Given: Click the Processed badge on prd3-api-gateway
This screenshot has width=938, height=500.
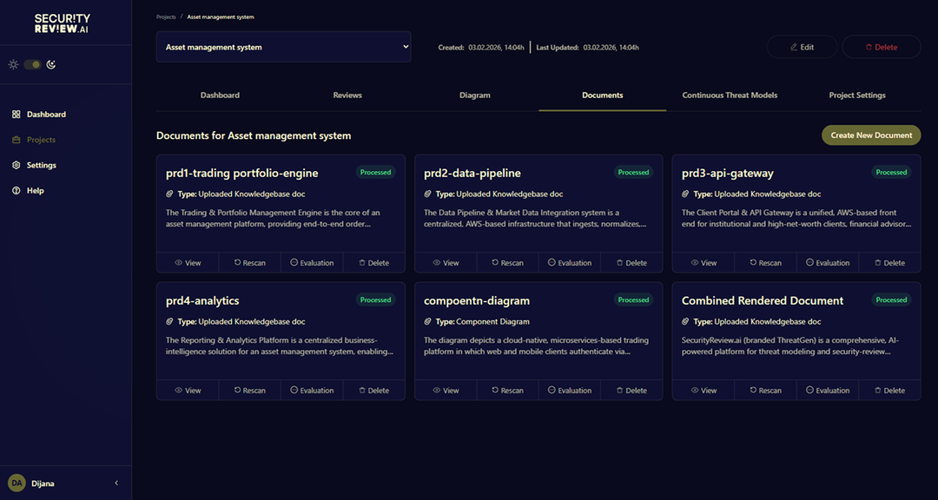Looking at the screenshot, I should pos(891,172).
